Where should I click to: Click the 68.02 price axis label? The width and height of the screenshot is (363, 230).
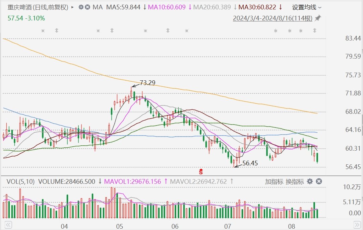point(353,111)
